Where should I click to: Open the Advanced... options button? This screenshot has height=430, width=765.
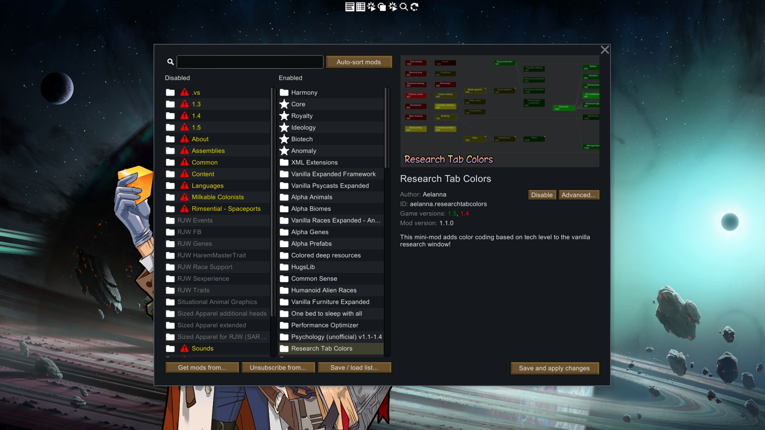point(579,195)
